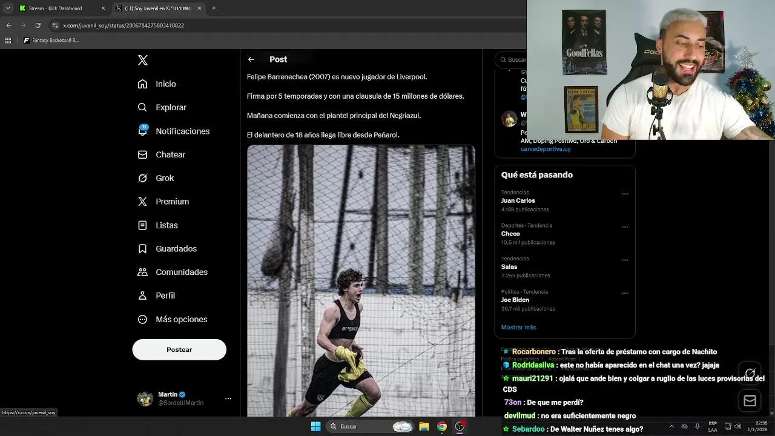Viewport: 775px width, 436px height.
Task: Click chat message from 73on
Action: 544,402
